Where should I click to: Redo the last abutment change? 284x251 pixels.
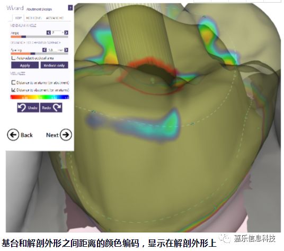click(x=51, y=108)
